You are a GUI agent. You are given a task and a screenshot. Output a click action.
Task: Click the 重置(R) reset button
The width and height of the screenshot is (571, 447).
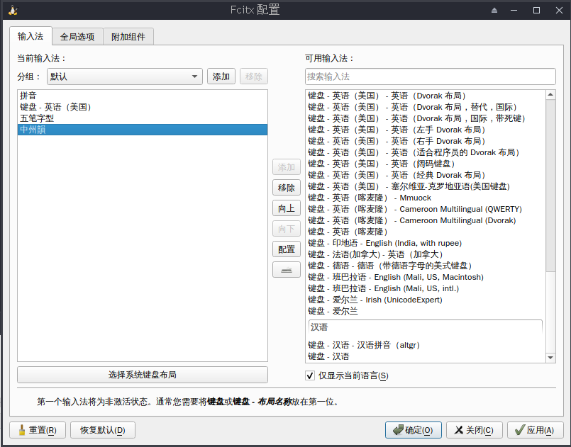pos(38,430)
